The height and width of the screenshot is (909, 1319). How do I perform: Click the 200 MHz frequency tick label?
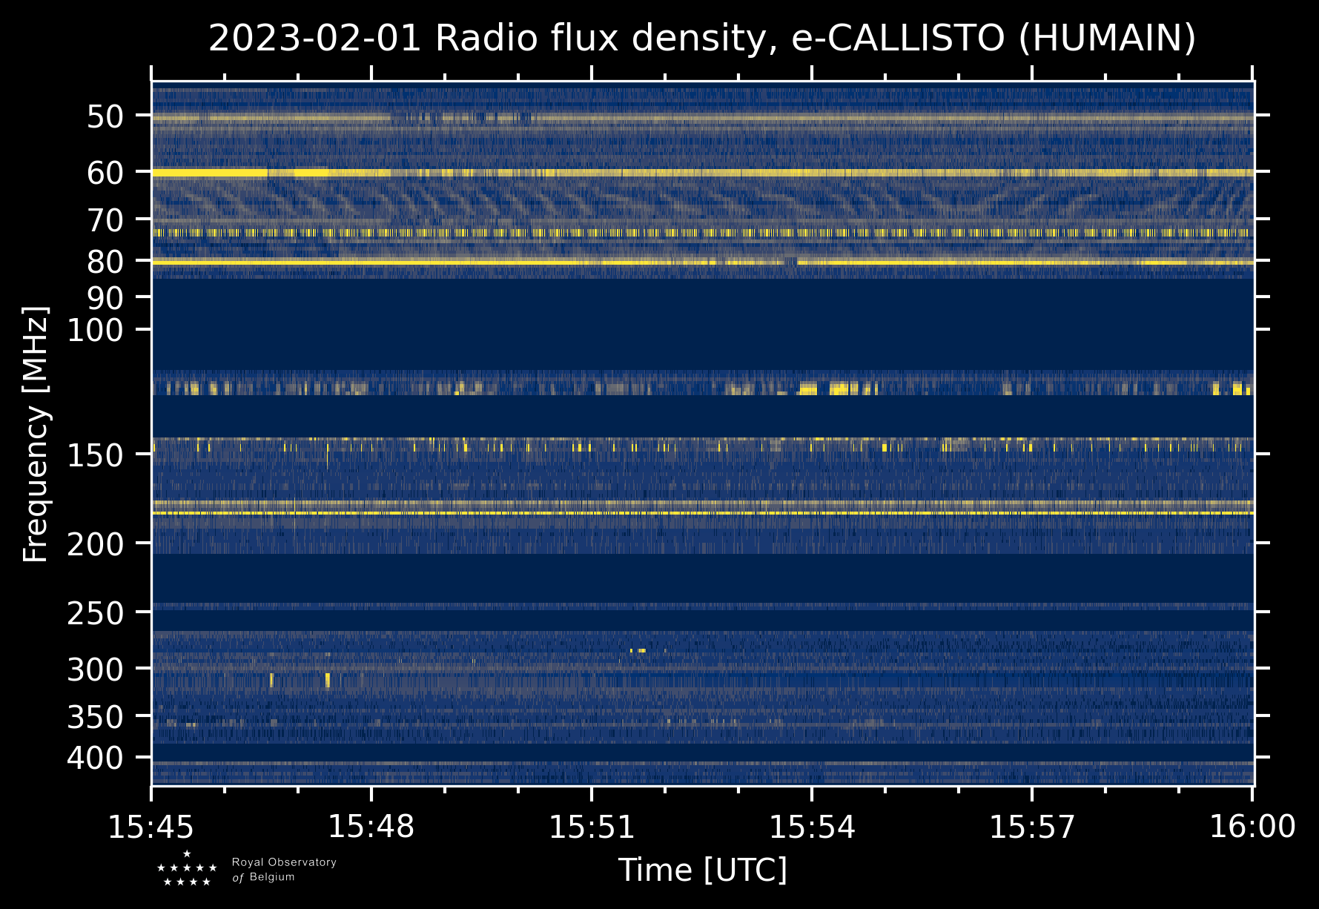tap(95, 544)
